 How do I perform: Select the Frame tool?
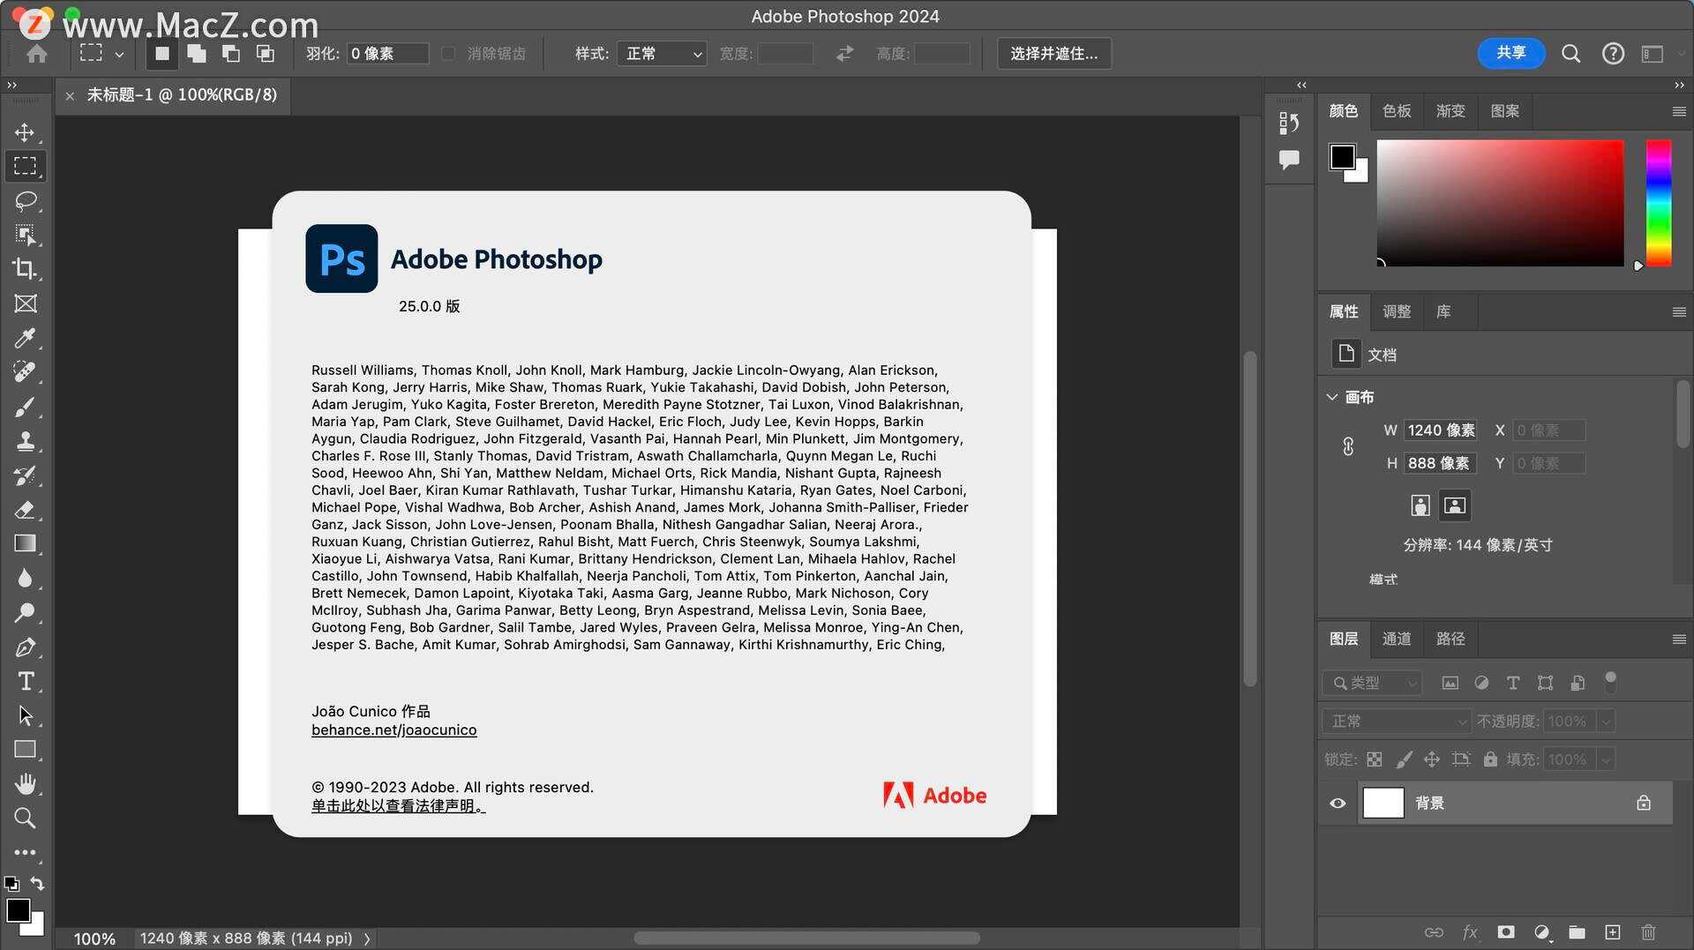[25, 303]
